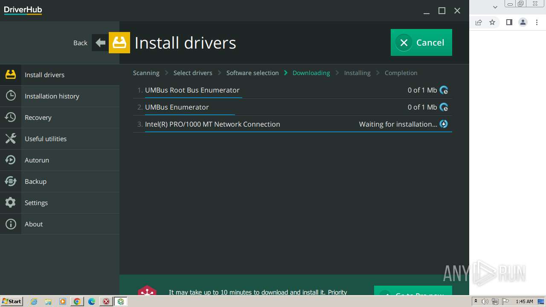
Task: Click the Backup sync icon
Action: coord(11,181)
